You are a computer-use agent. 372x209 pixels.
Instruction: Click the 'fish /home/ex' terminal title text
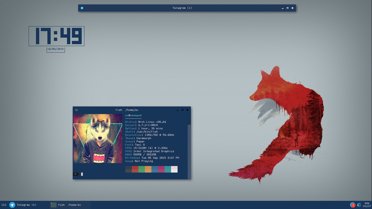(127, 110)
